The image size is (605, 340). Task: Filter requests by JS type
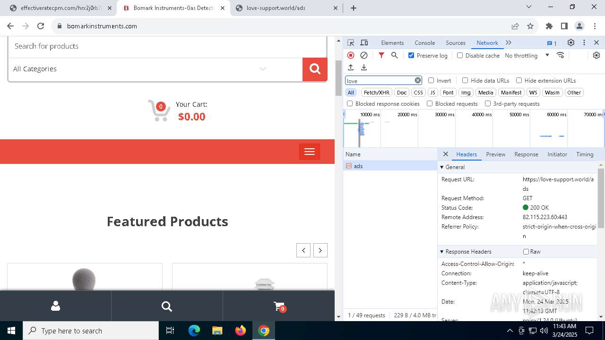[x=432, y=93]
